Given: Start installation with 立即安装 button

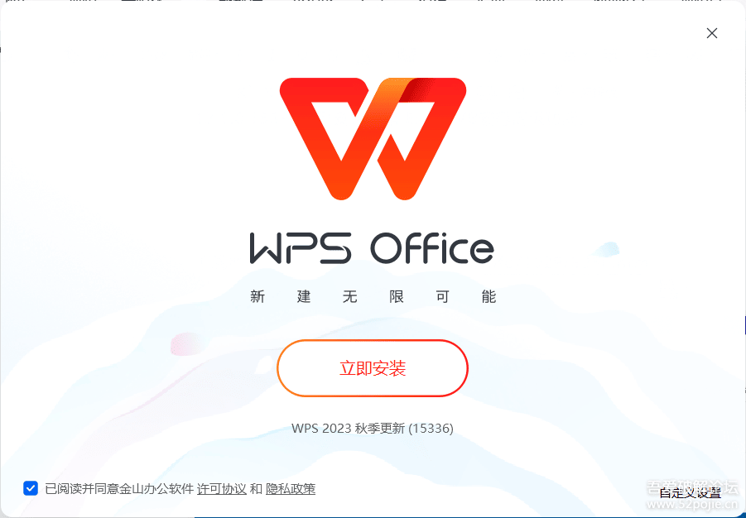Looking at the screenshot, I should tap(373, 368).
